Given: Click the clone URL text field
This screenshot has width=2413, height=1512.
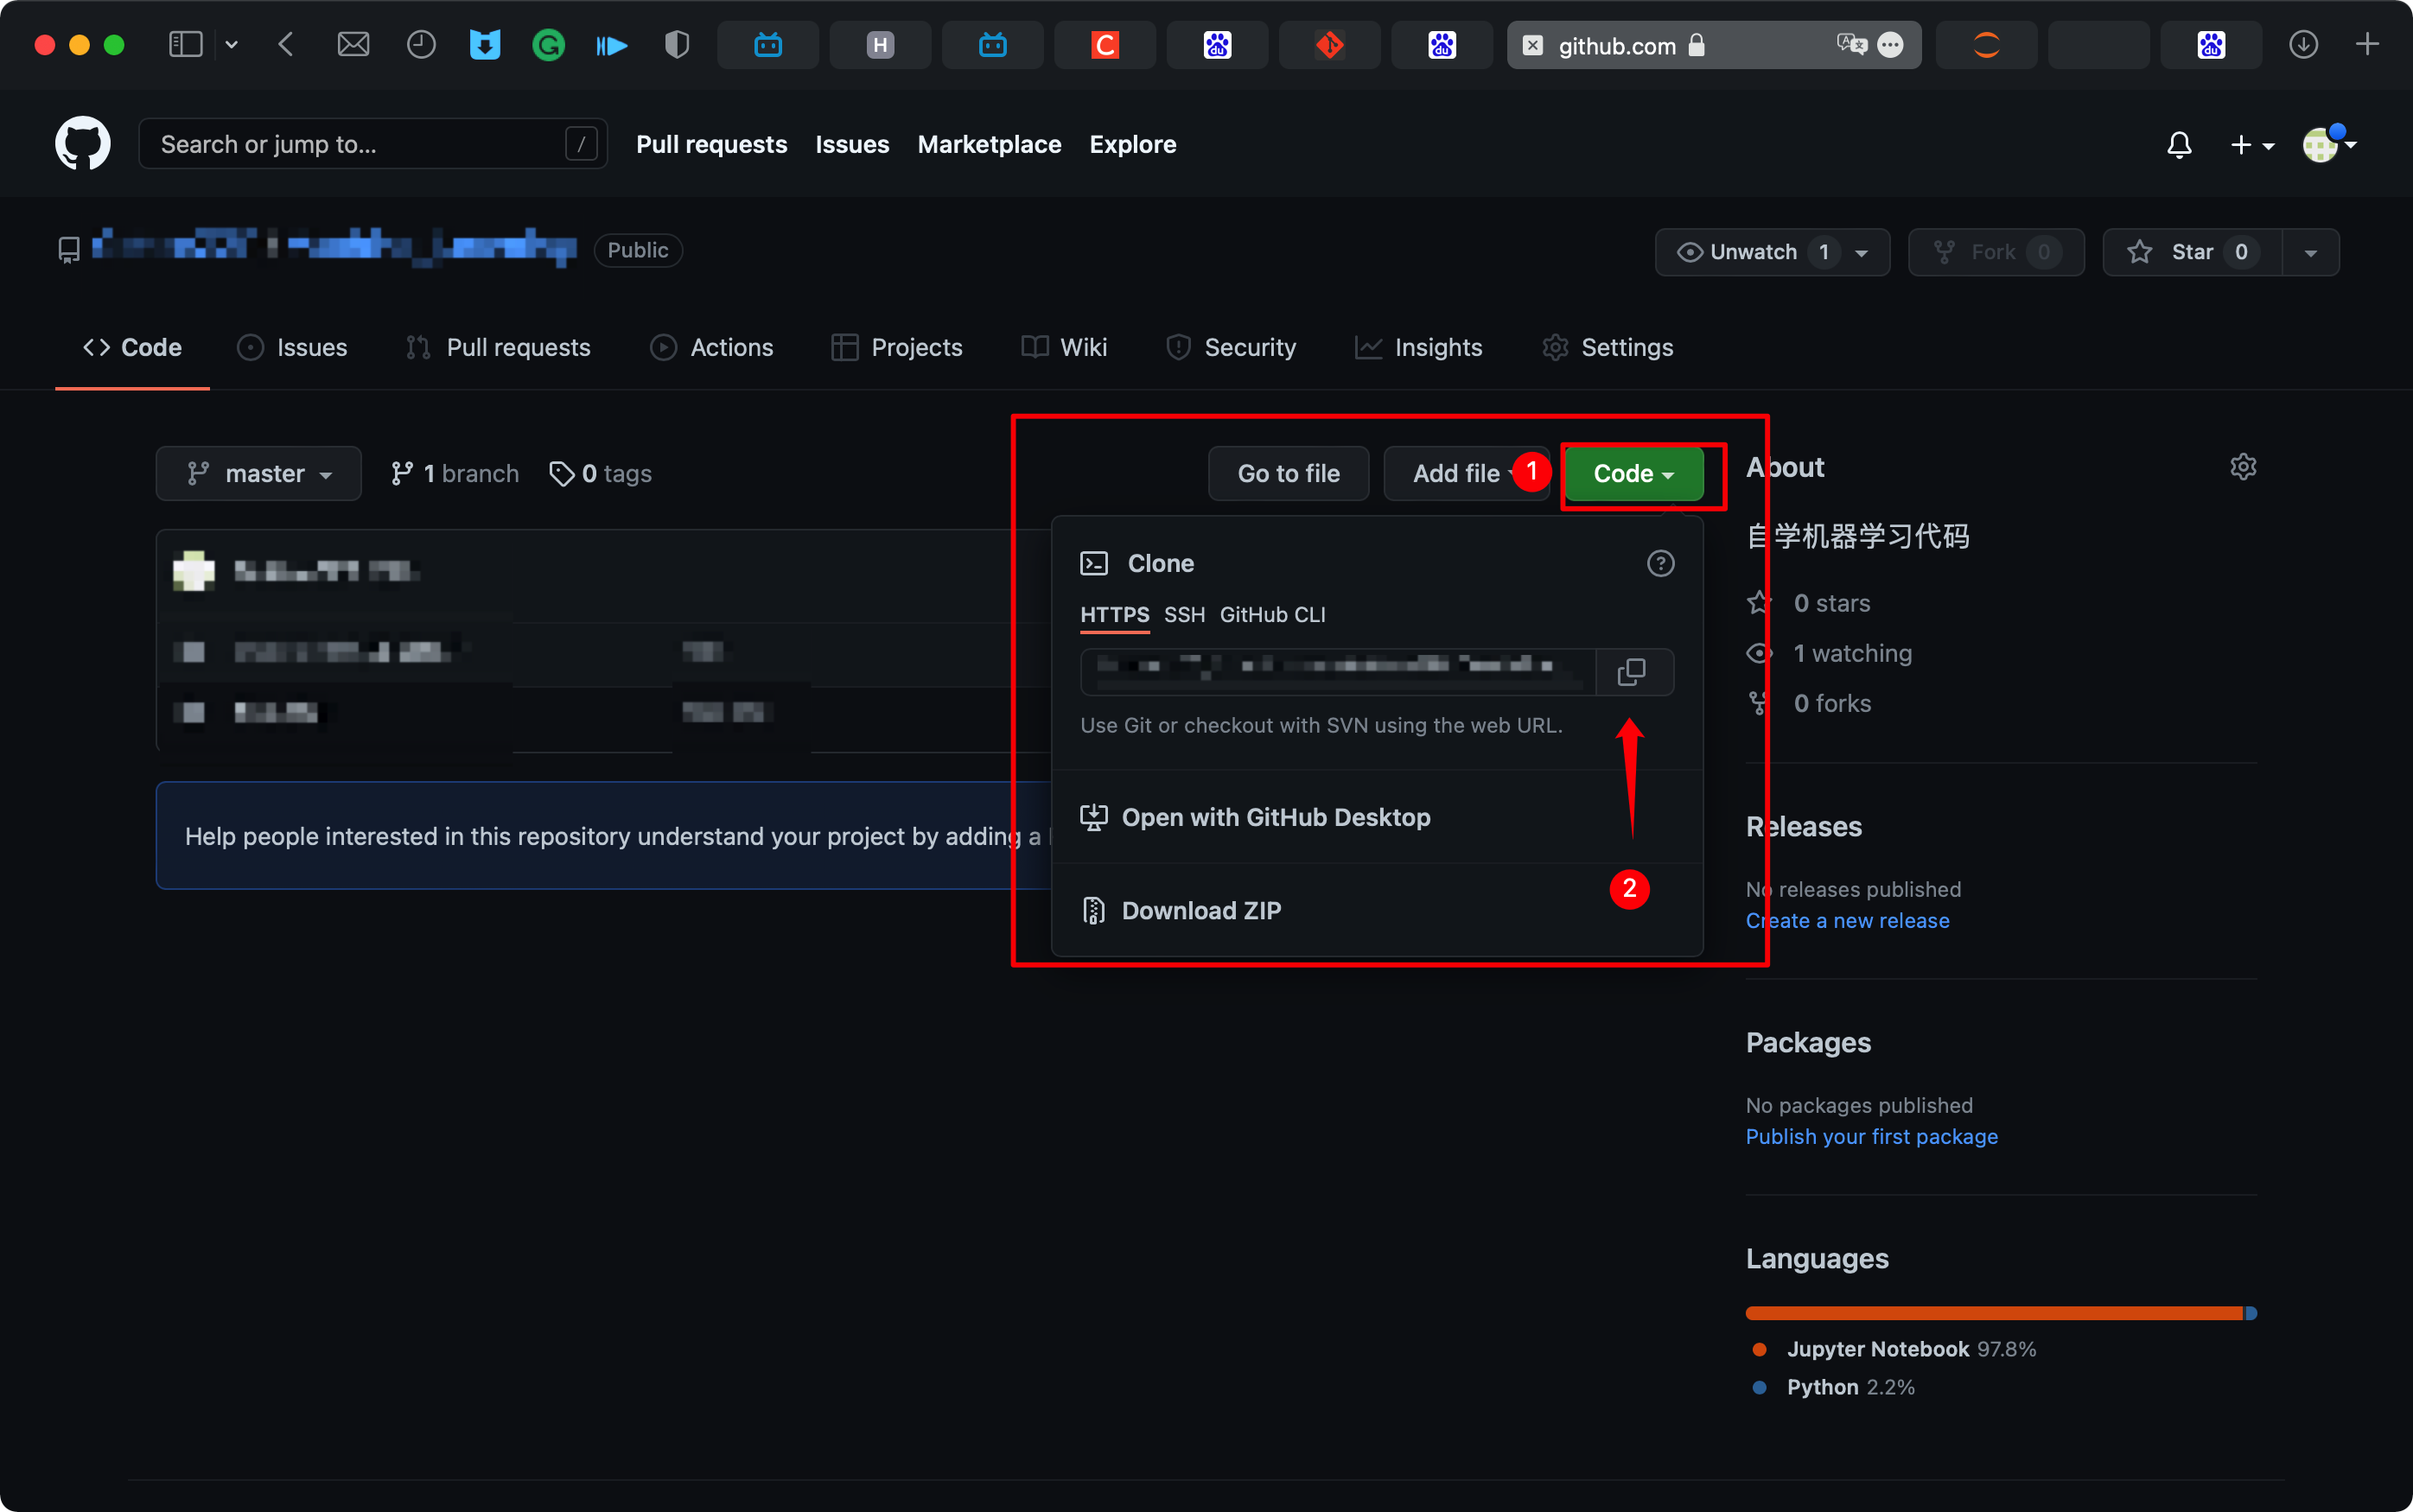Looking at the screenshot, I should click(x=1338, y=671).
